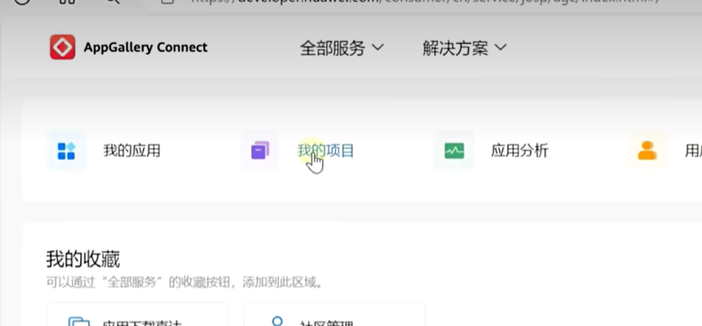The image size is (702, 326).
Task: Open the 应用下载直达 favorites card
Action: 137,316
